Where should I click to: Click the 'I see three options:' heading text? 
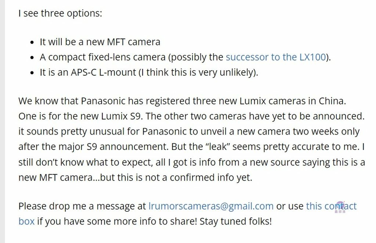pos(60,14)
